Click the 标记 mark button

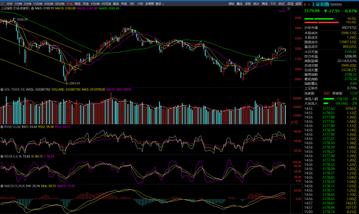pos(281,3)
